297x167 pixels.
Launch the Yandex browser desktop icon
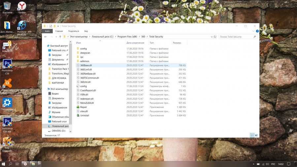[x=22, y=8]
